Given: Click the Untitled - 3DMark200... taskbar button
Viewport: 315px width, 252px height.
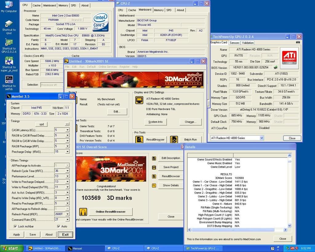Looking at the screenshot, I should pos(46,249).
